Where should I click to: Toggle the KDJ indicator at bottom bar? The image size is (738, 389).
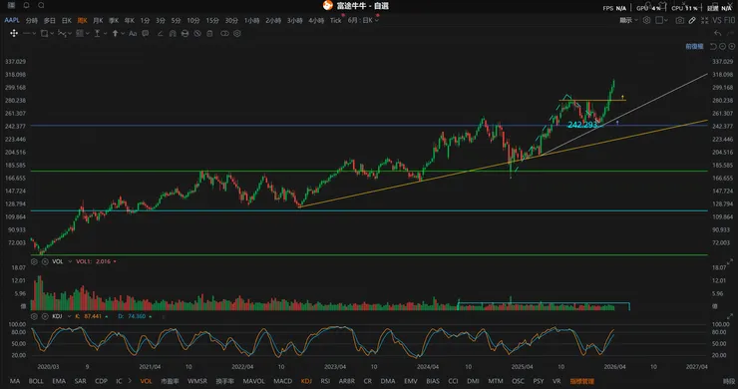pyautogui.click(x=306, y=381)
